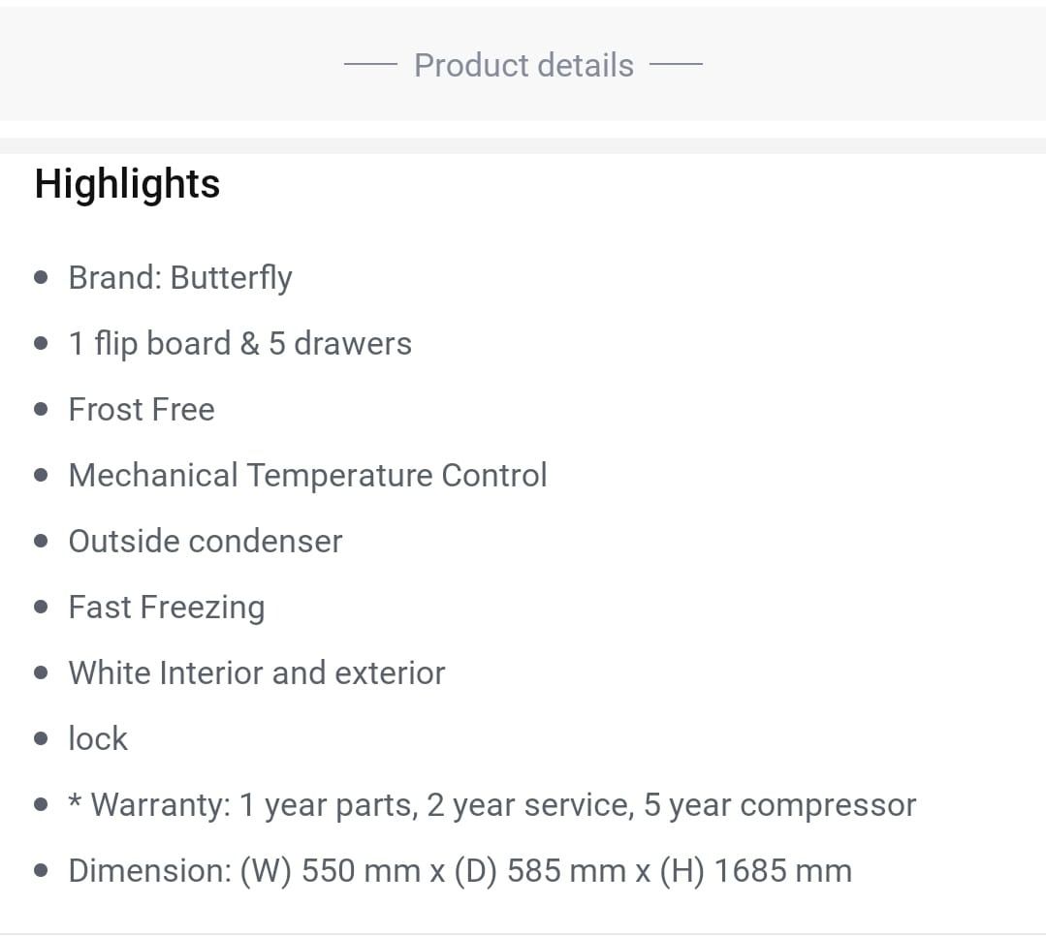Click bullet beside Fast Freezing
1046x937 pixels.
41,608
